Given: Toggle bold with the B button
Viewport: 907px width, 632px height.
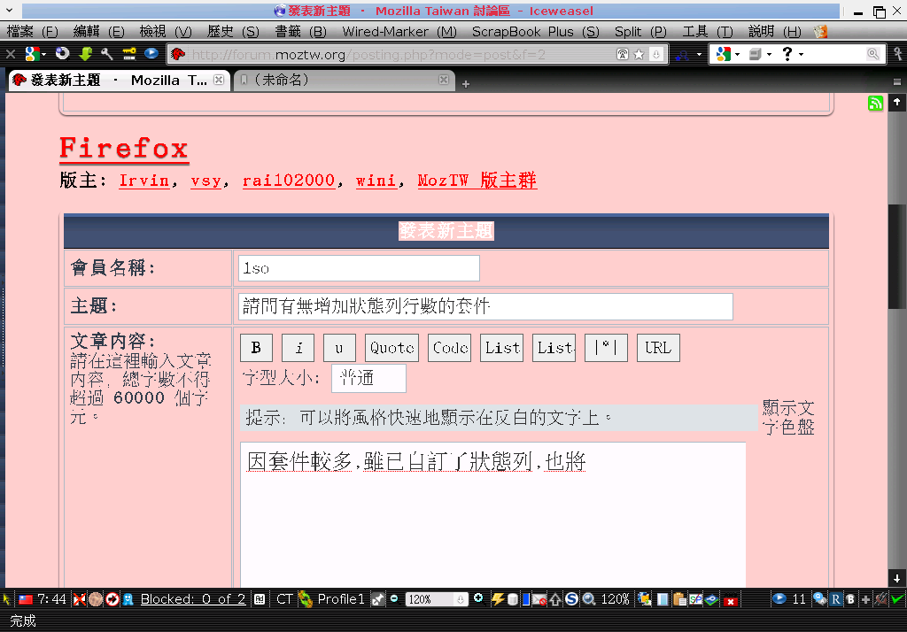Looking at the screenshot, I should click(x=256, y=348).
